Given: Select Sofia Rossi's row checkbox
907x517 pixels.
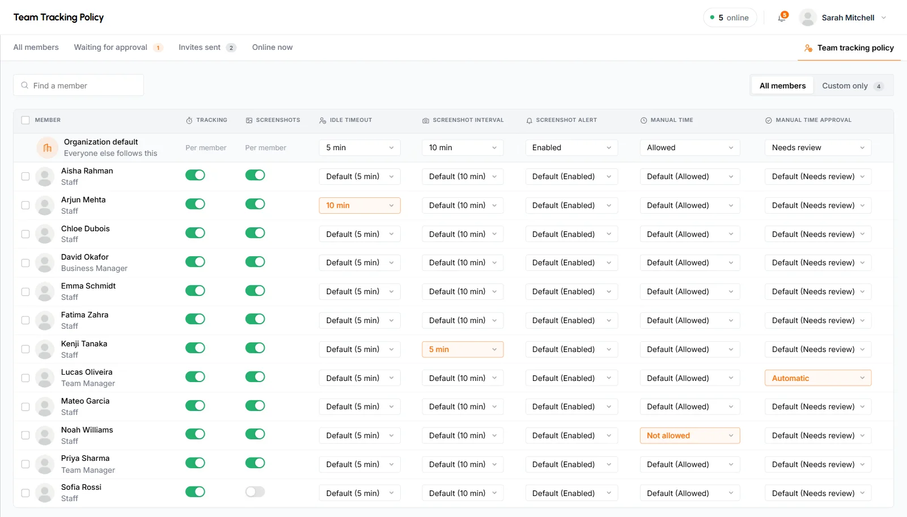Looking at the screenshot, I should [x=26, y=493].
